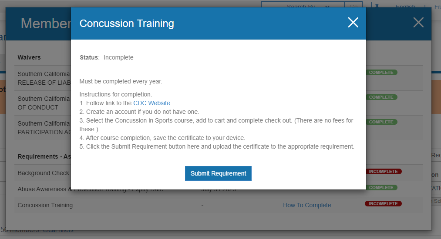The width and height of the screenshot is (441, 239).
Task: Open the CDC Website link
Action: [152, 103]
